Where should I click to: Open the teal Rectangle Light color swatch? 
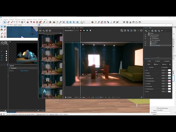click(169, 78)
